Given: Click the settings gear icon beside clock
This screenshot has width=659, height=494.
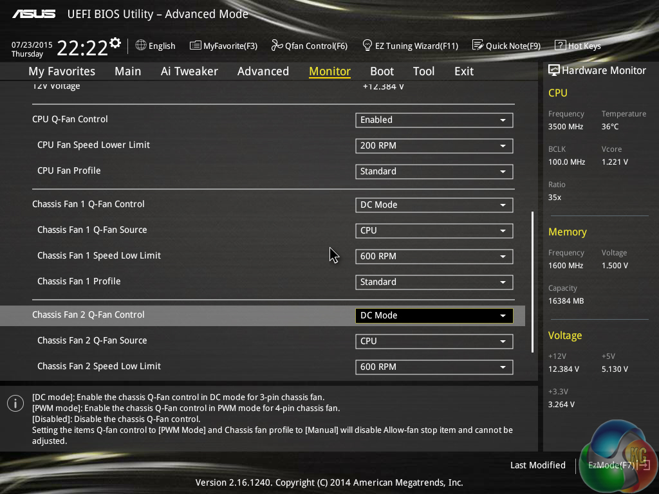Looking at the screenshot, I should tap(115, 43).
